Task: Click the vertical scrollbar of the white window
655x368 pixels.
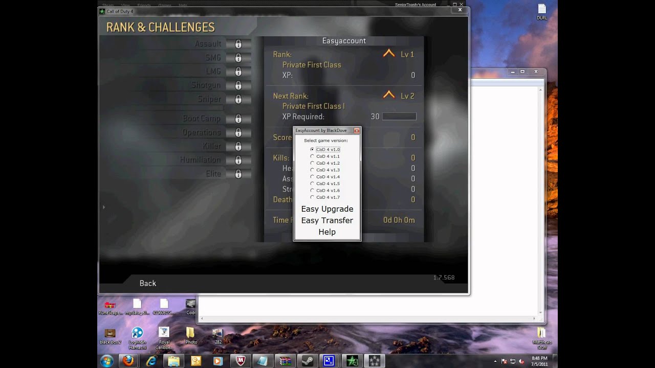Action: (540, 200)
